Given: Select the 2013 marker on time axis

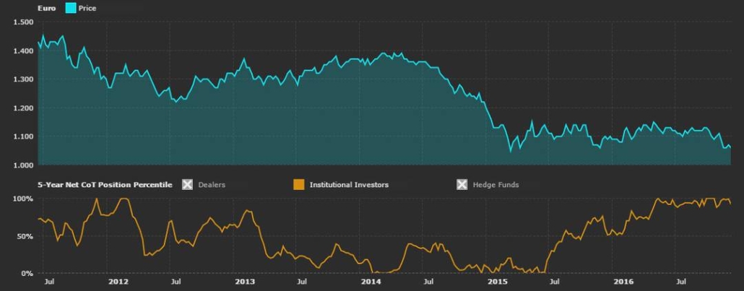Looking at the screenshot, I should point(245,282).
